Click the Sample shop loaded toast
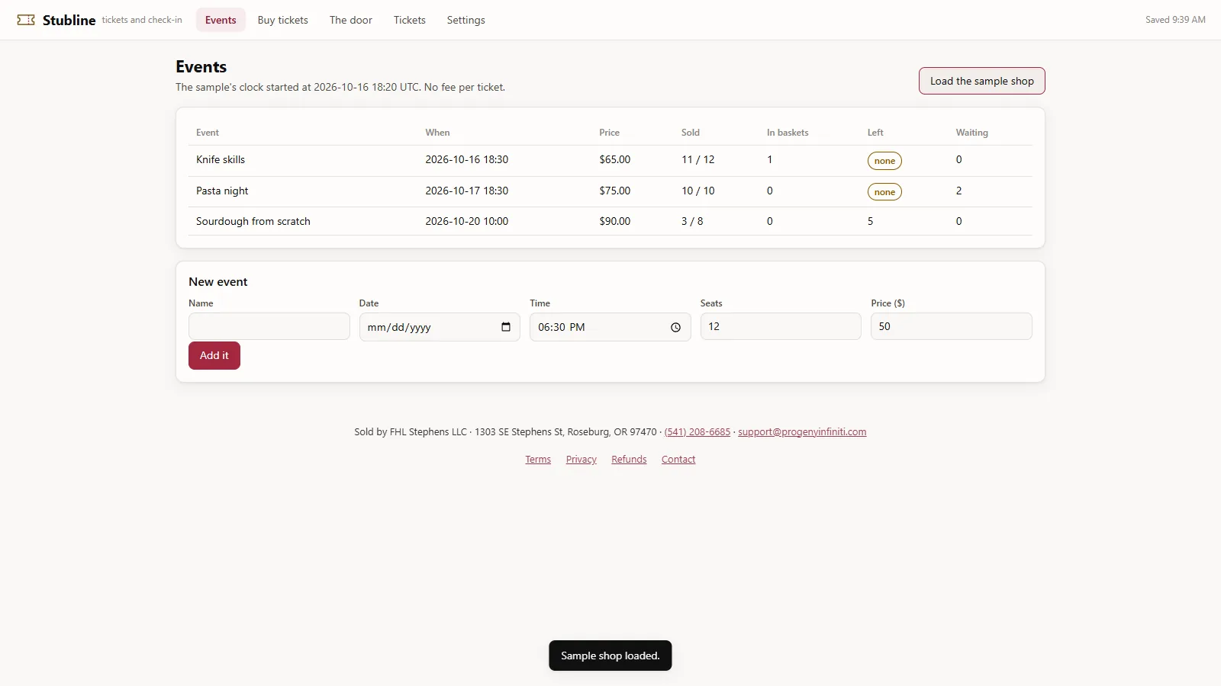 [x=610, y=656]
